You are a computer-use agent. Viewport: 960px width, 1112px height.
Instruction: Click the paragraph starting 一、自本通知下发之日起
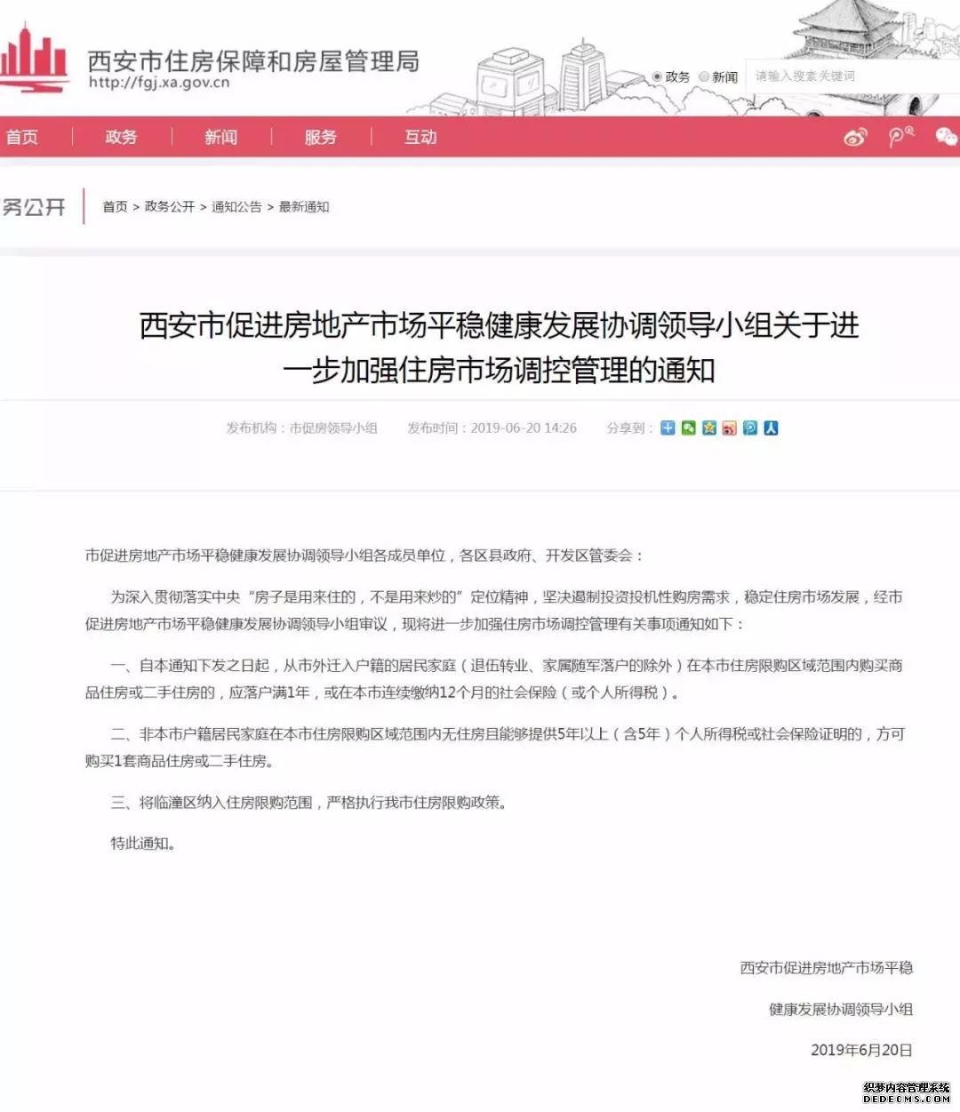coord(494,679)
